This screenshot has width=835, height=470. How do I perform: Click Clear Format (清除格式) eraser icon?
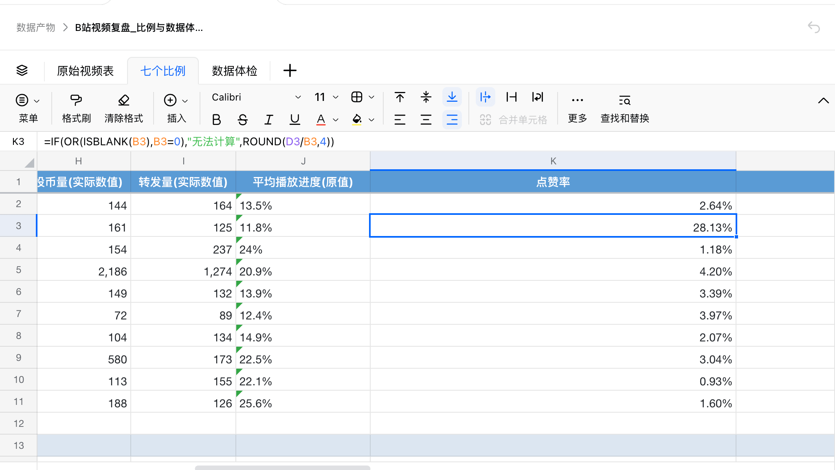click(x=123, y=100)
